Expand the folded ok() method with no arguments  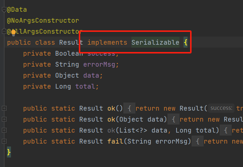coord(4,108)
